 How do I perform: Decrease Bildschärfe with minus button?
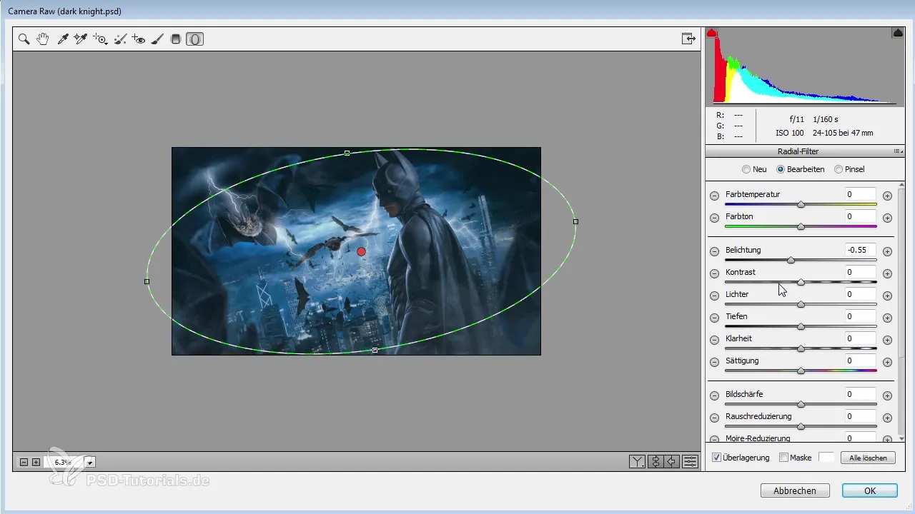[x=714, y=395]
